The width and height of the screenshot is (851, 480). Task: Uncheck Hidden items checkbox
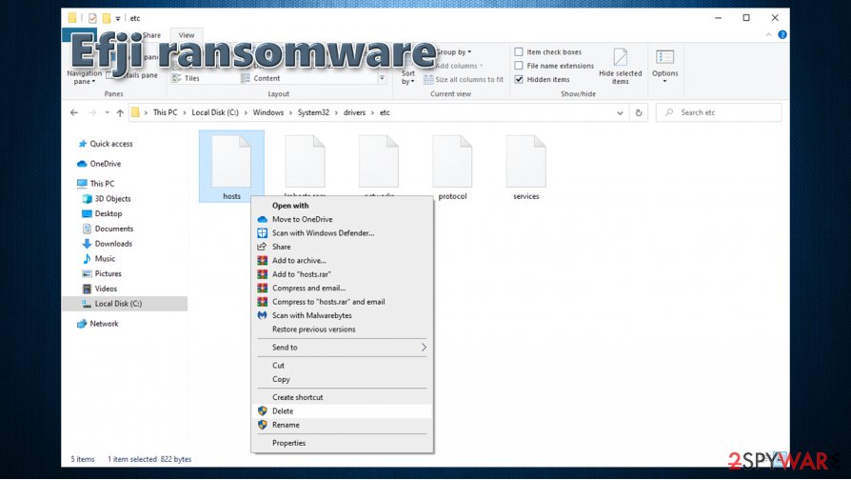coord(519,79)
